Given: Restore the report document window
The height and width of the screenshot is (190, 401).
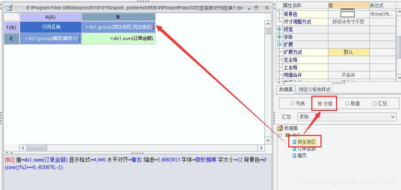Looking at the screenshot, I should tap(256, 8).
